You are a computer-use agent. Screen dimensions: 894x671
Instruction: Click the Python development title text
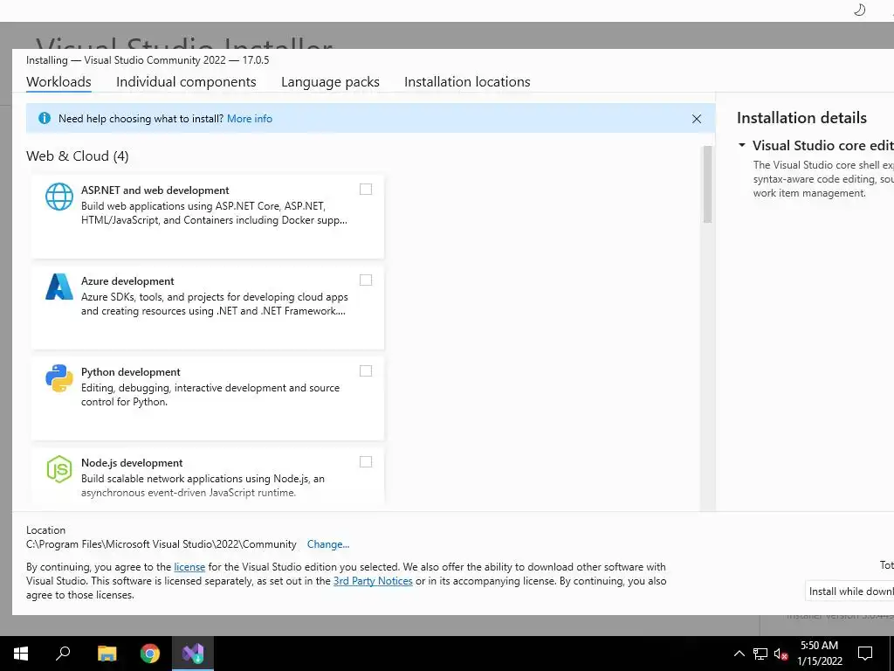coord(131,372)
